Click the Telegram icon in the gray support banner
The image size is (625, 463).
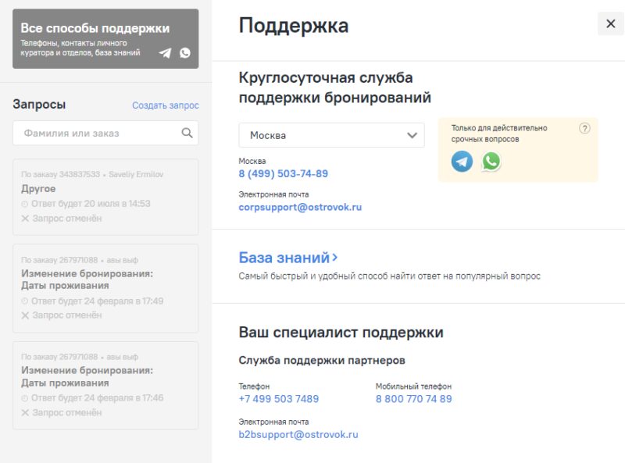165,53
